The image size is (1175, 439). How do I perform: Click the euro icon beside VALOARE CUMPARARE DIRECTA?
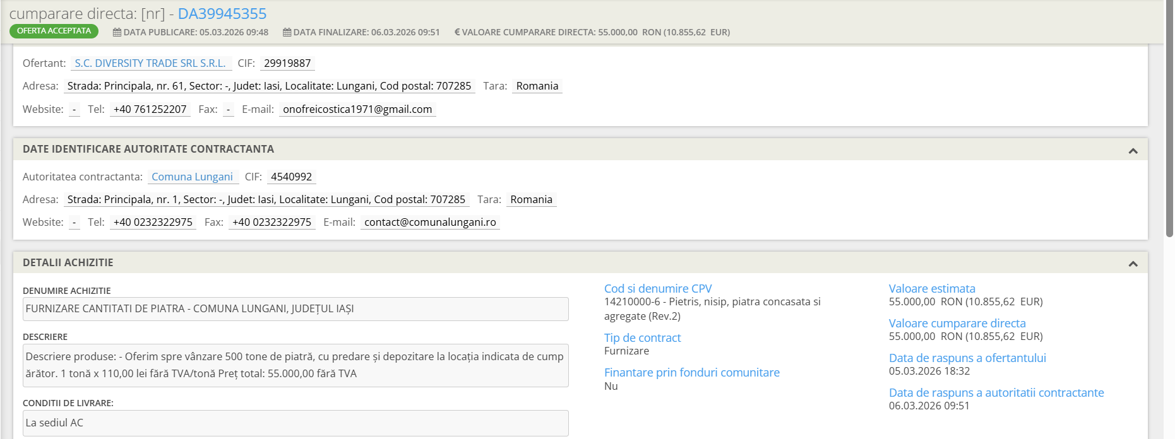point(456,32)
